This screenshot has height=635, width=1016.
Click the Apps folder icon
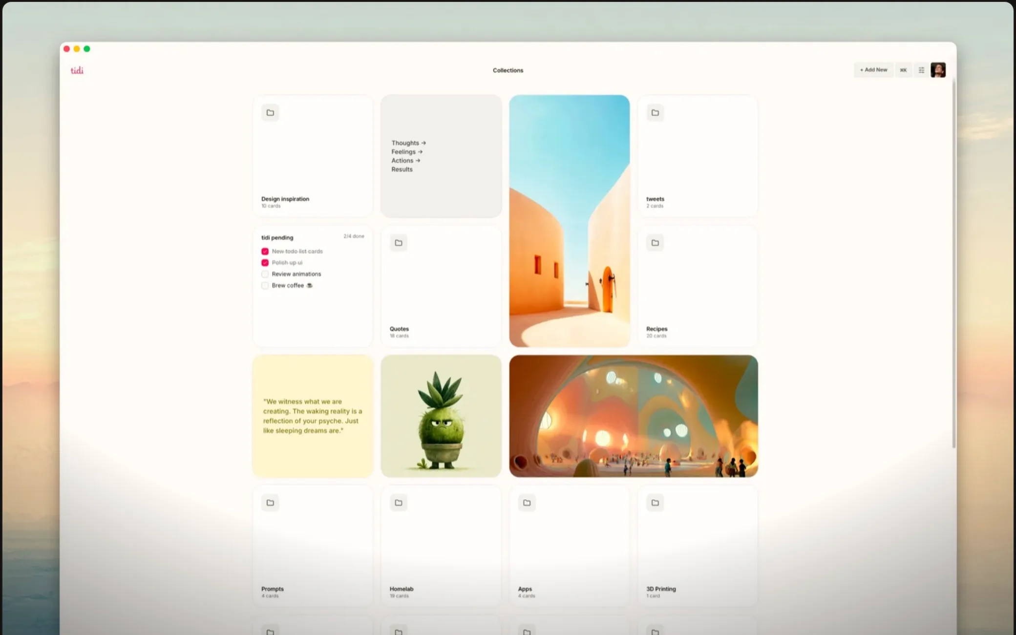[x=527, y=503]
